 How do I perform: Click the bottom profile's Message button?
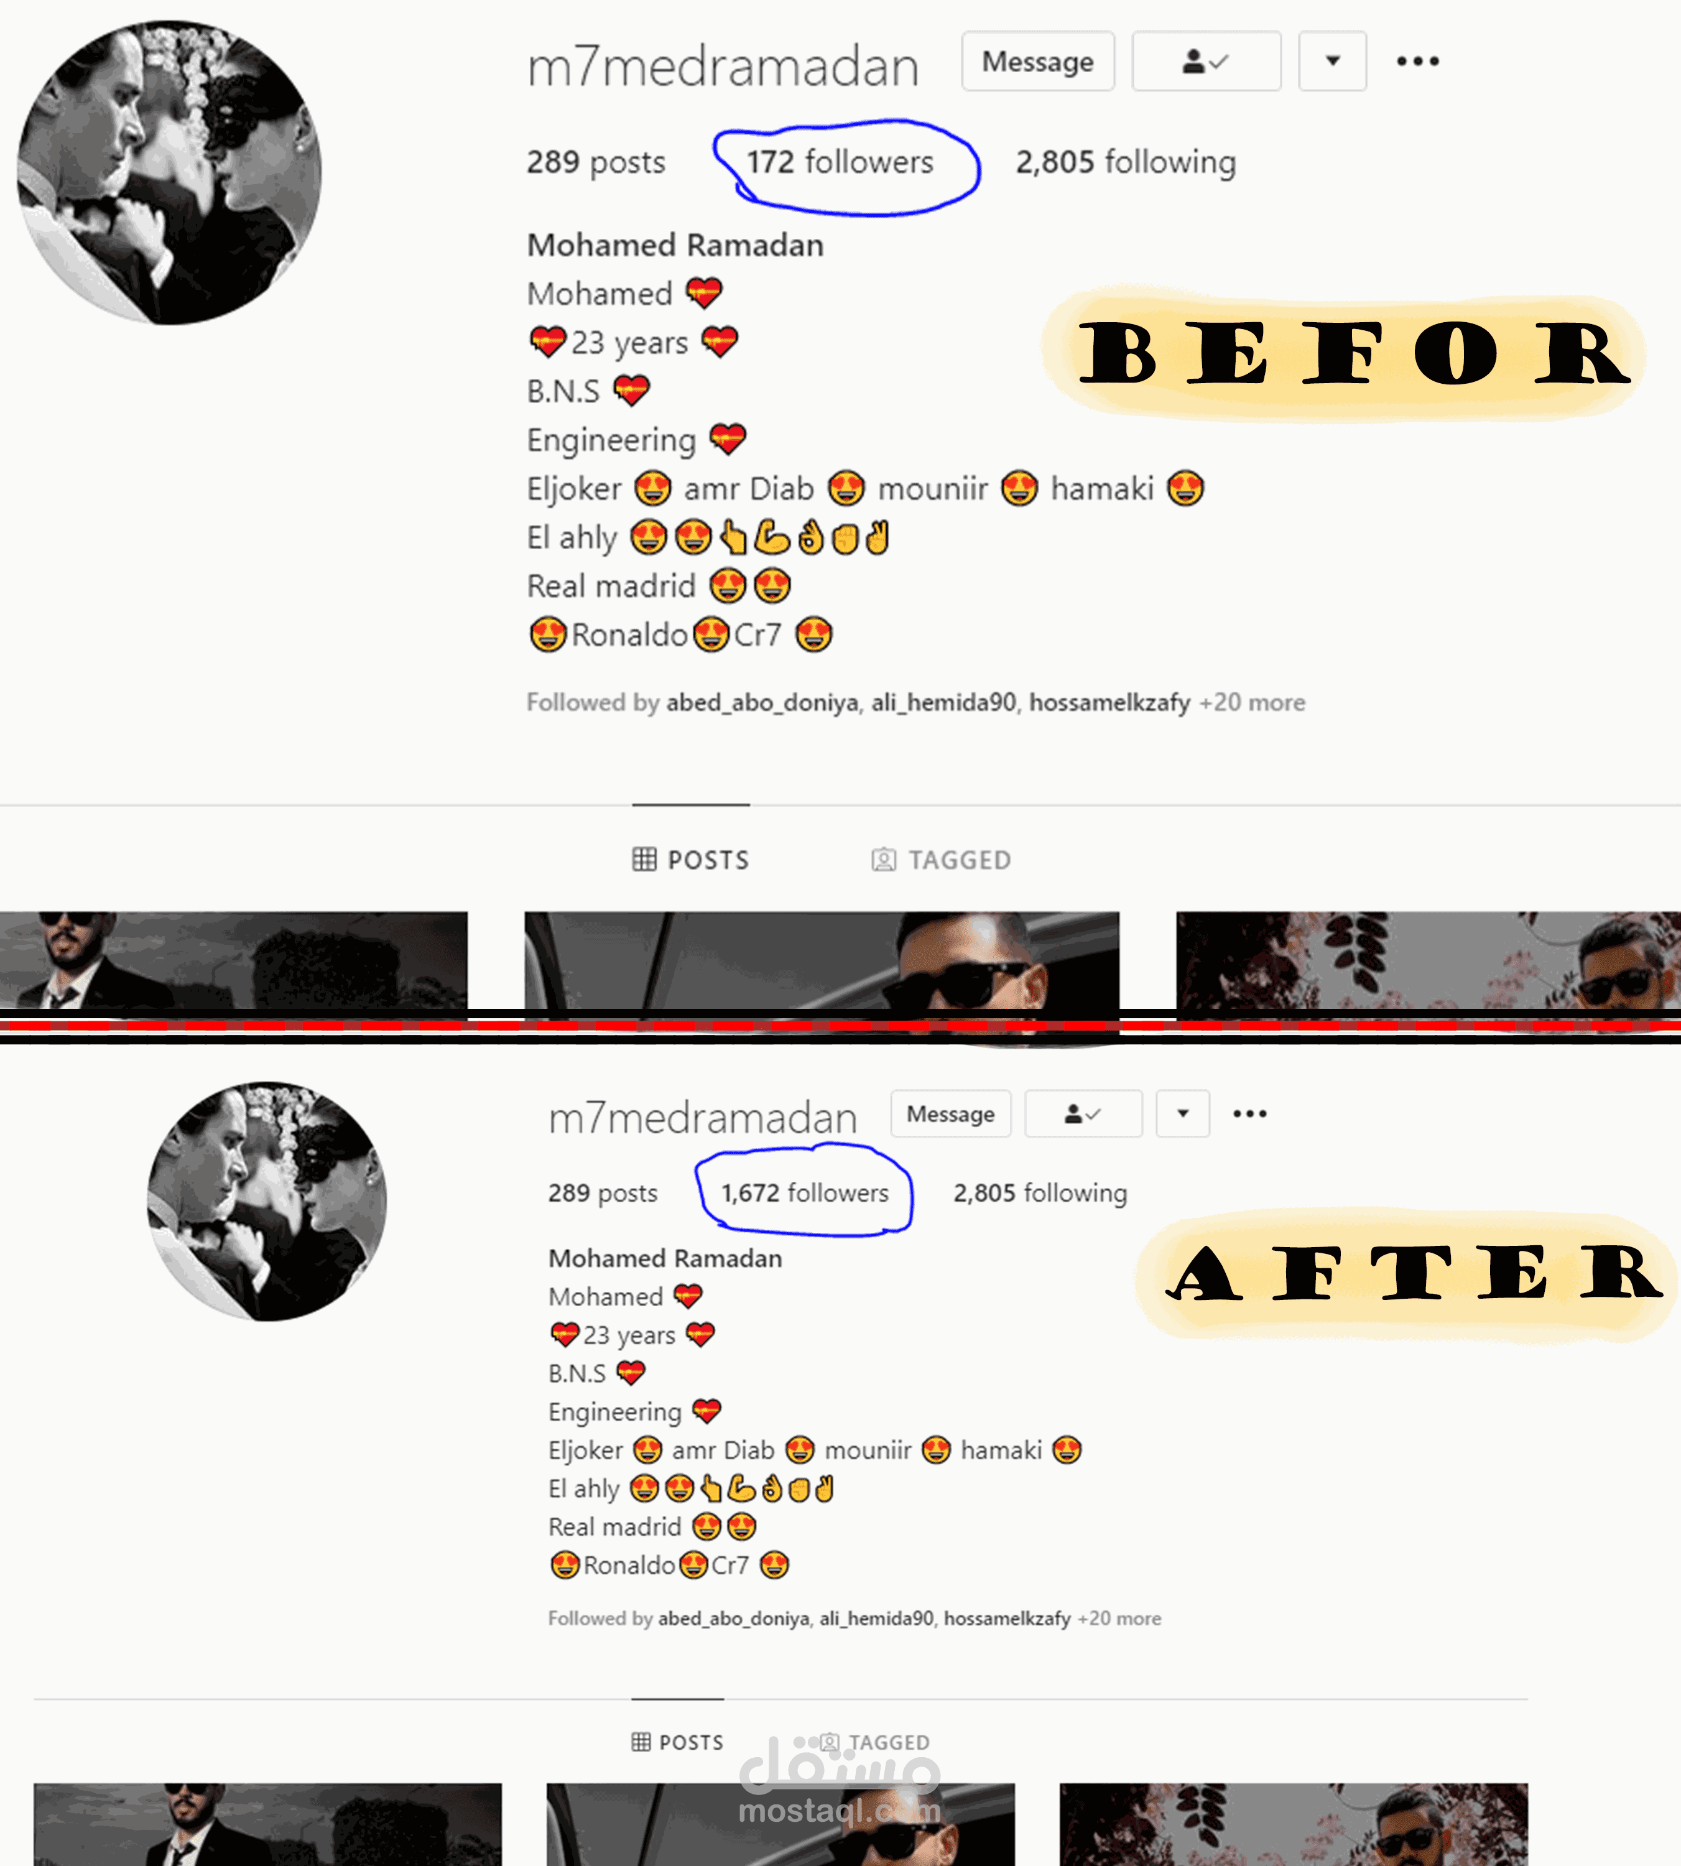tap(950, 1114)
